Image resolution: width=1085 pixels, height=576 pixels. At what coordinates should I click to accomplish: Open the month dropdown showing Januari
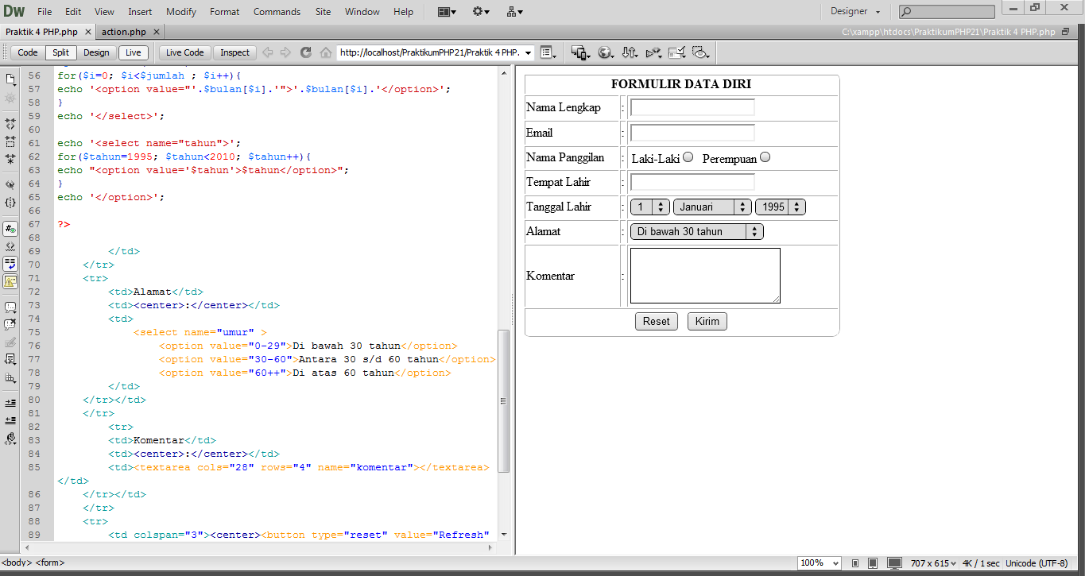point(712,207)
